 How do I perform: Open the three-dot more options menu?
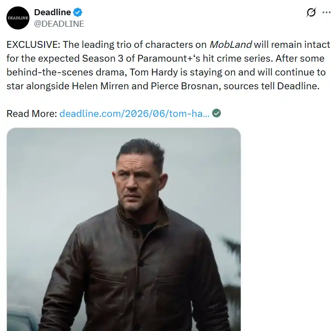[x=326, y=12]
